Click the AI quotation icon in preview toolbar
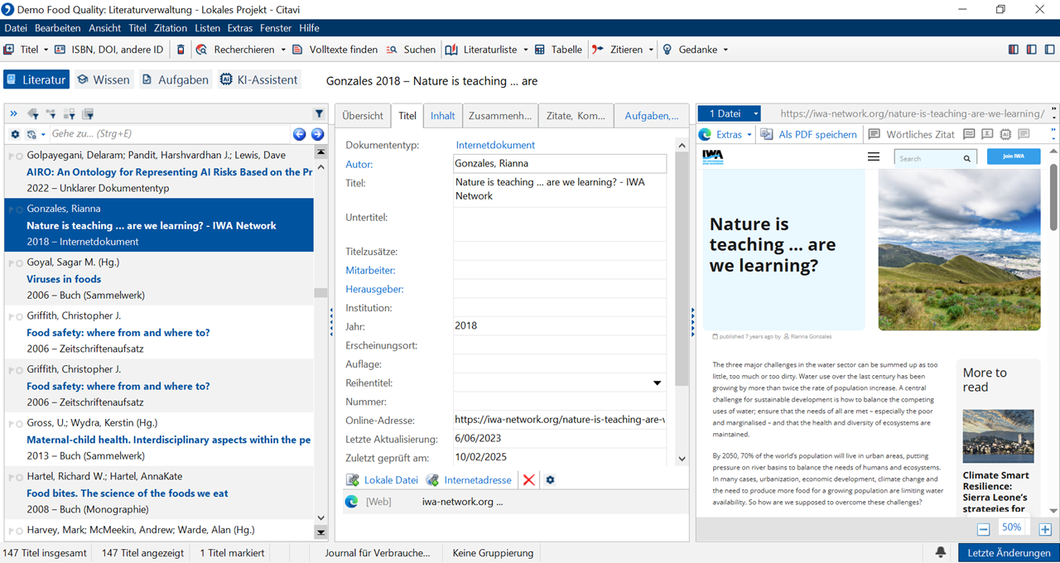Image resolution: width=1060 pixels, height=563 pixels. click(1005, 134)
